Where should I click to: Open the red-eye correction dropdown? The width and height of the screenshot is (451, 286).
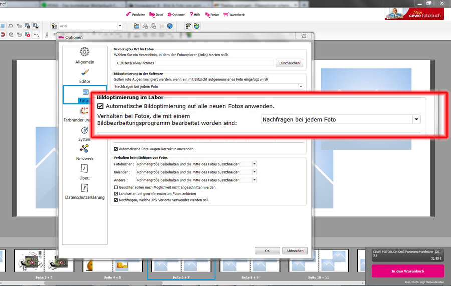coord(208,86)
